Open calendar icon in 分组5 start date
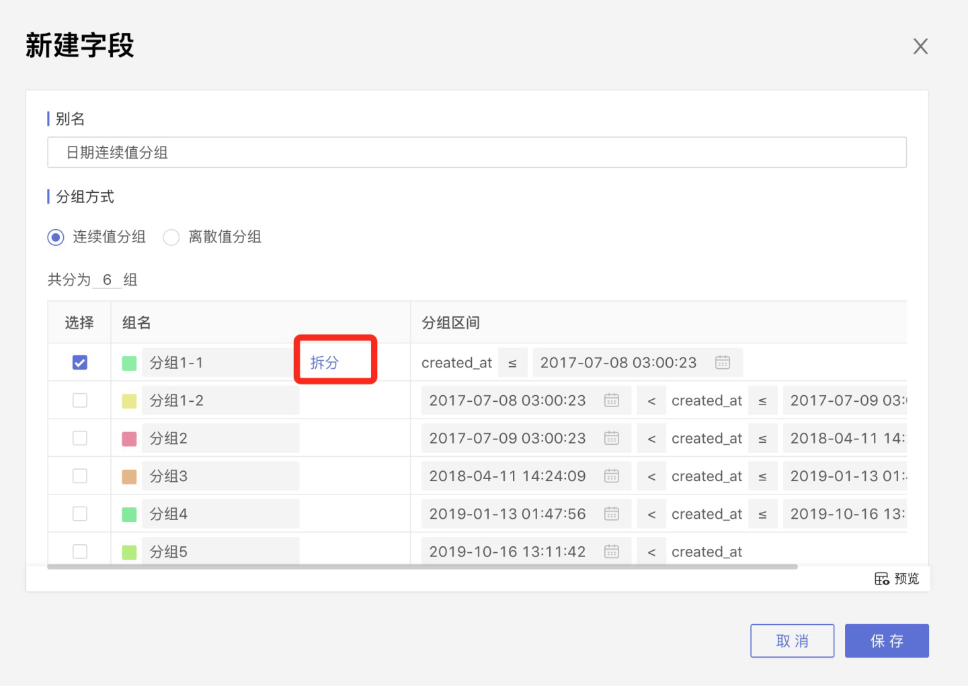Viewport: 968px width, 686px height. tap(612, 552)
